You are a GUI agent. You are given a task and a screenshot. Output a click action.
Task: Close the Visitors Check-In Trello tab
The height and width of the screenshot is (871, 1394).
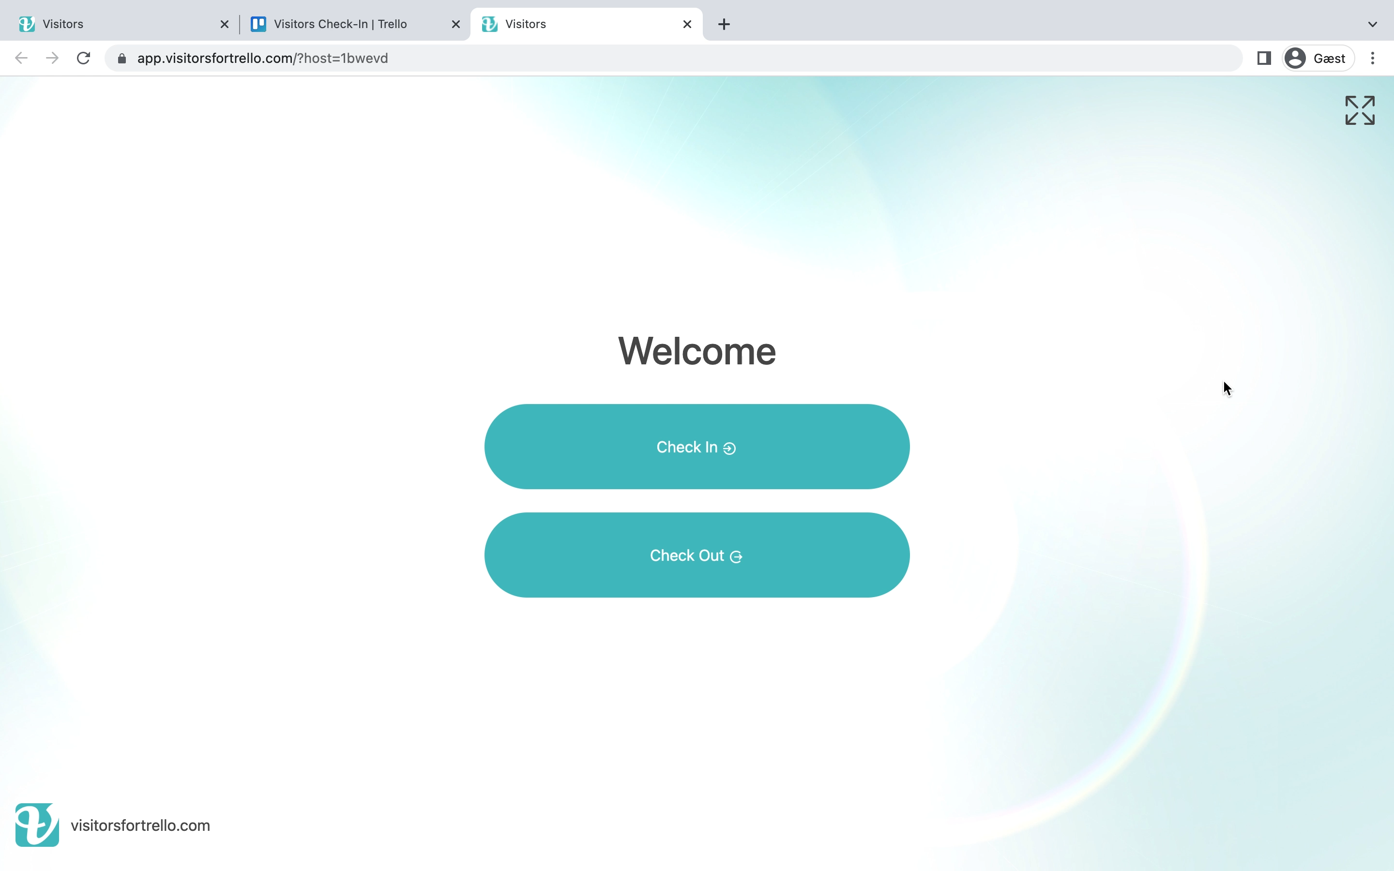point(455,24)
